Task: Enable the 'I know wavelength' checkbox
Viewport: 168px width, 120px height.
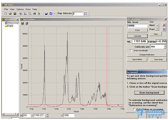Action: pyautogui.click(x=131, y=50)
